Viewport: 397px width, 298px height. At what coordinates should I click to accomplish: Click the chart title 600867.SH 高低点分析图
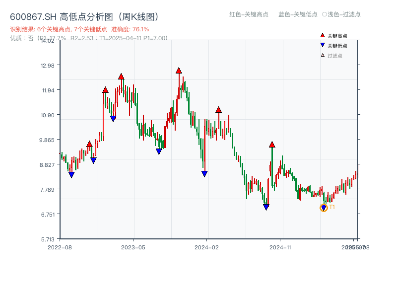(x=84, y=15)
